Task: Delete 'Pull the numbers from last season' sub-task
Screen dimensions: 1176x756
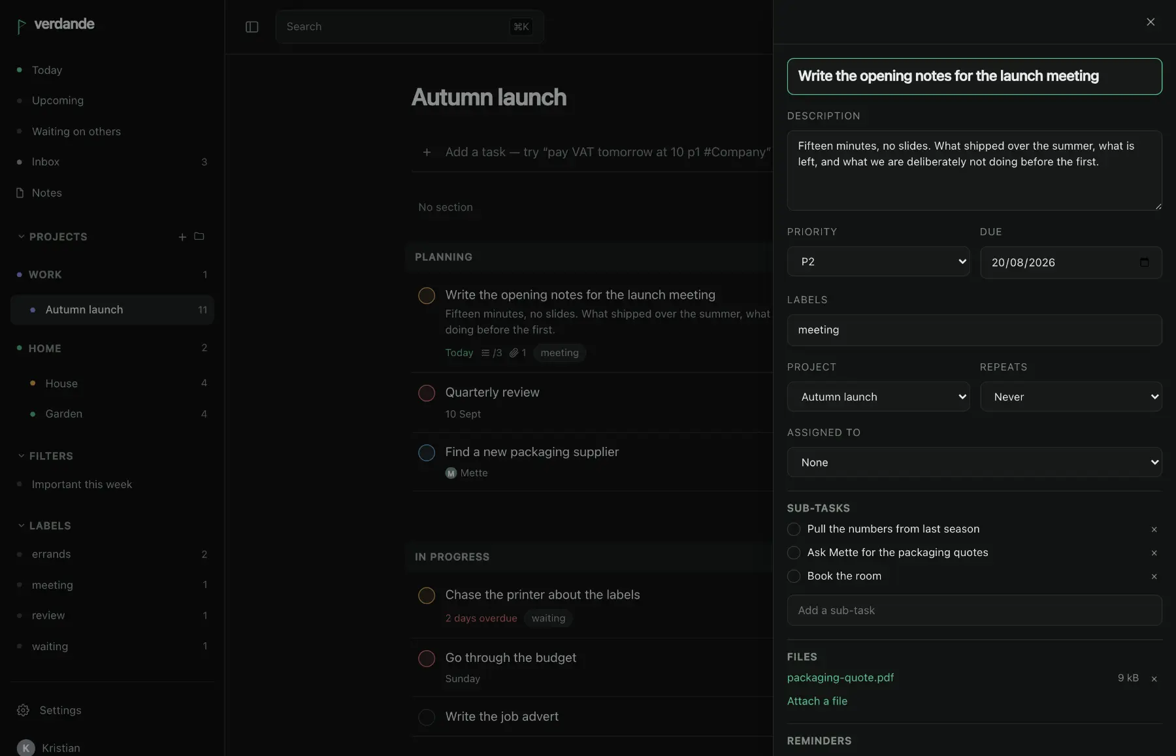Action: click(x=1154, y=529)
